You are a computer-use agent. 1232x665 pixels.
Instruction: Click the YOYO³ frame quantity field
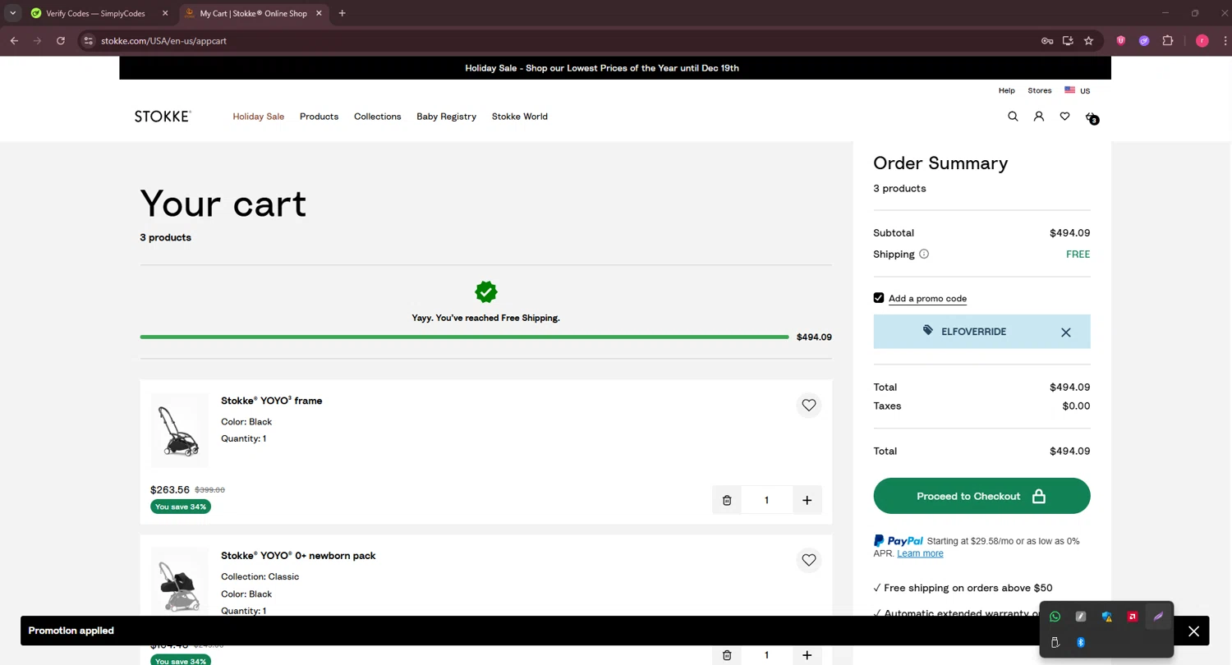[x=766, y=501]
